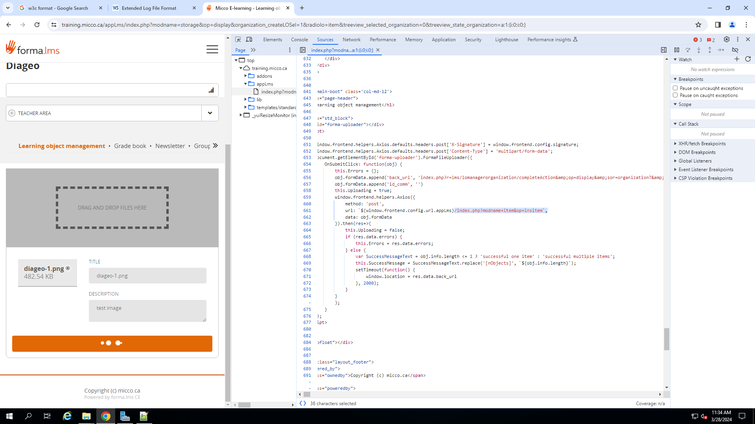This screenshot has height=424, width=755.
Task: Open the Grade book link
Action: tap(130, 146)
